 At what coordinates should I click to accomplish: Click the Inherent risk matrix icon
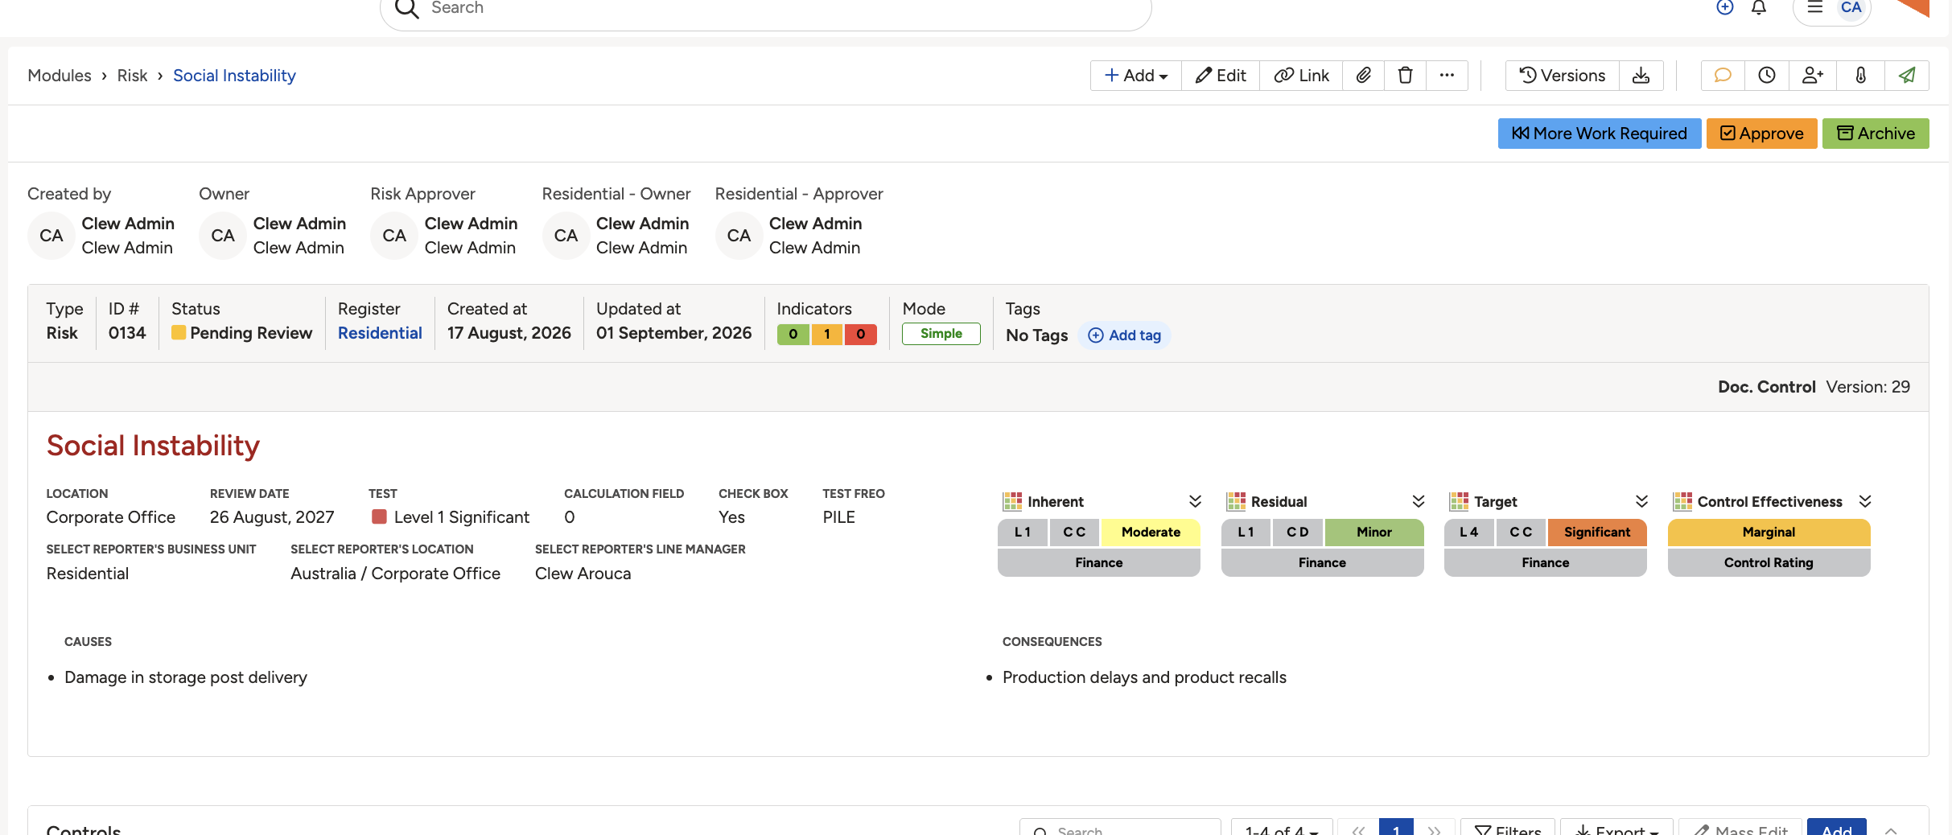(x=1012, y=501)
